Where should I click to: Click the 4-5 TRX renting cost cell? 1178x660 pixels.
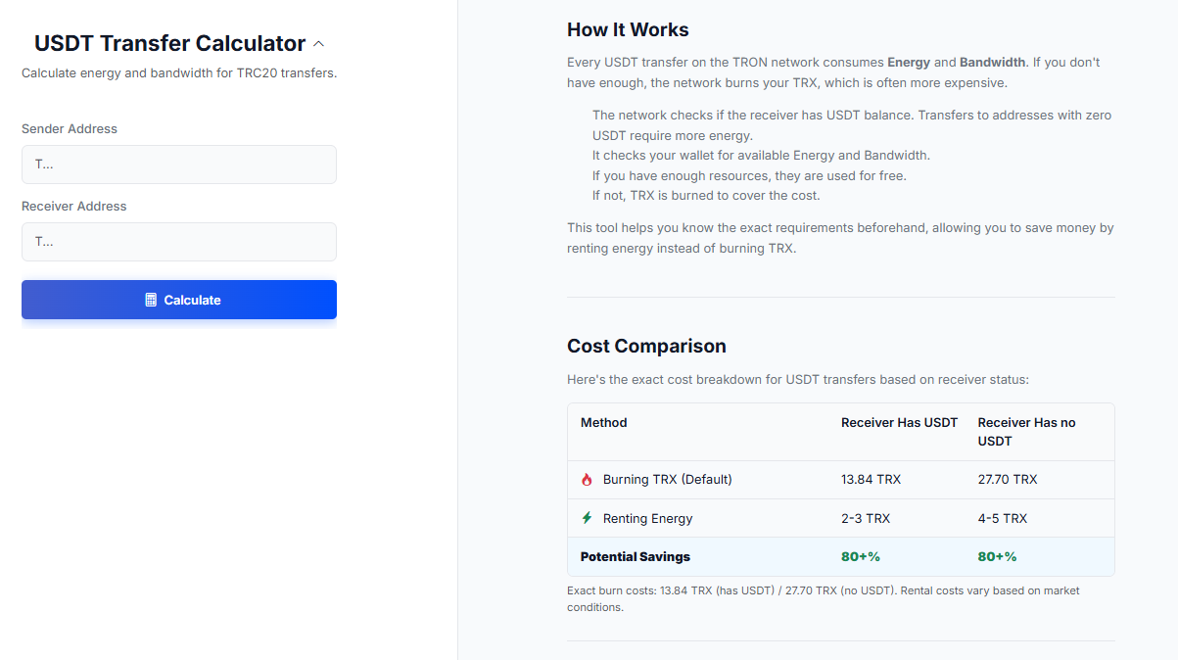click(x=1002, y=518)
